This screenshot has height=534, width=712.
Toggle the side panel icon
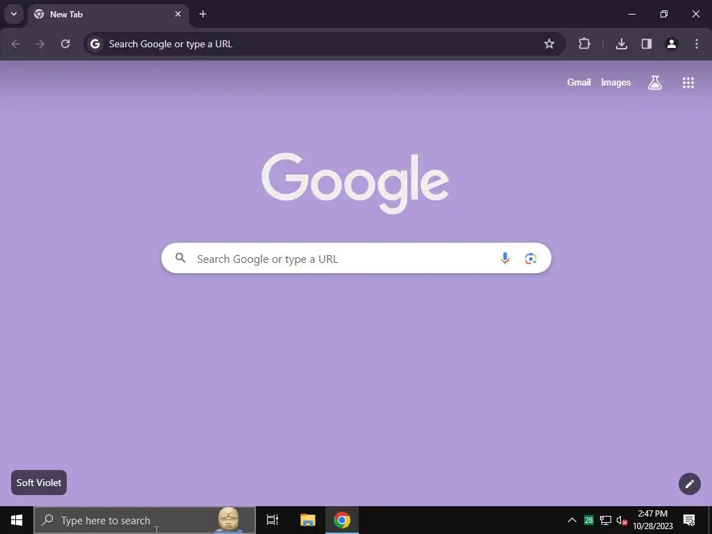pos(647,44)
